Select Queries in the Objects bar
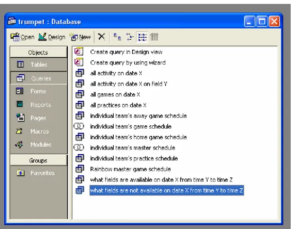Screen dimensions: 291x229 (38, 79)
